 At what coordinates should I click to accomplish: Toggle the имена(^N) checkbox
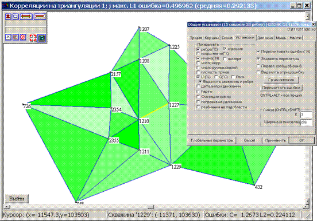(198, 58)
